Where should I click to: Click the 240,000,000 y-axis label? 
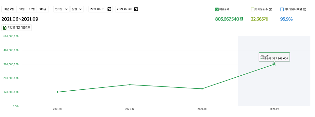point(11,78)
